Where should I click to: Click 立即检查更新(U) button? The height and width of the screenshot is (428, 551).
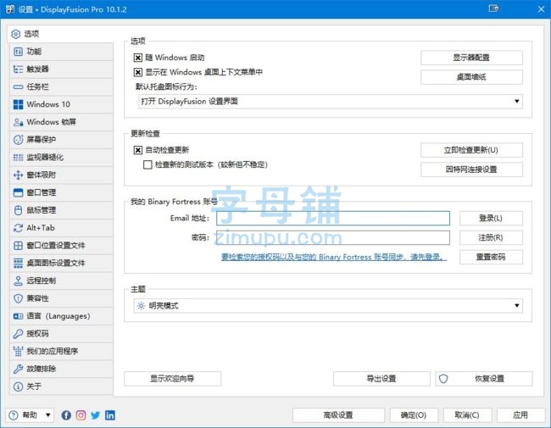pos(471,150)
